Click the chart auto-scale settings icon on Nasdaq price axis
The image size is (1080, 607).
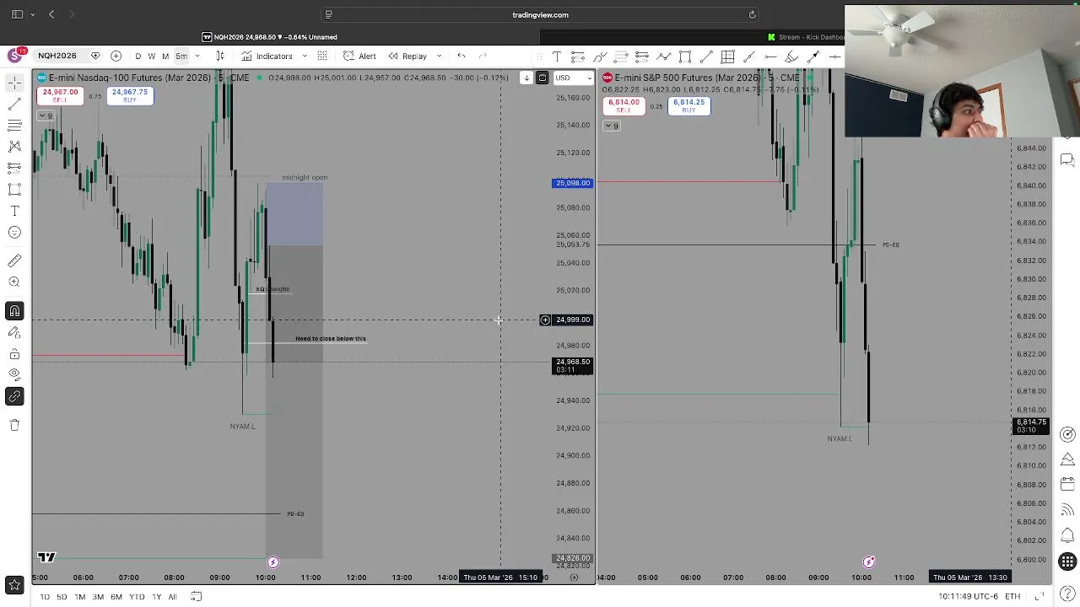pos(574,577)
